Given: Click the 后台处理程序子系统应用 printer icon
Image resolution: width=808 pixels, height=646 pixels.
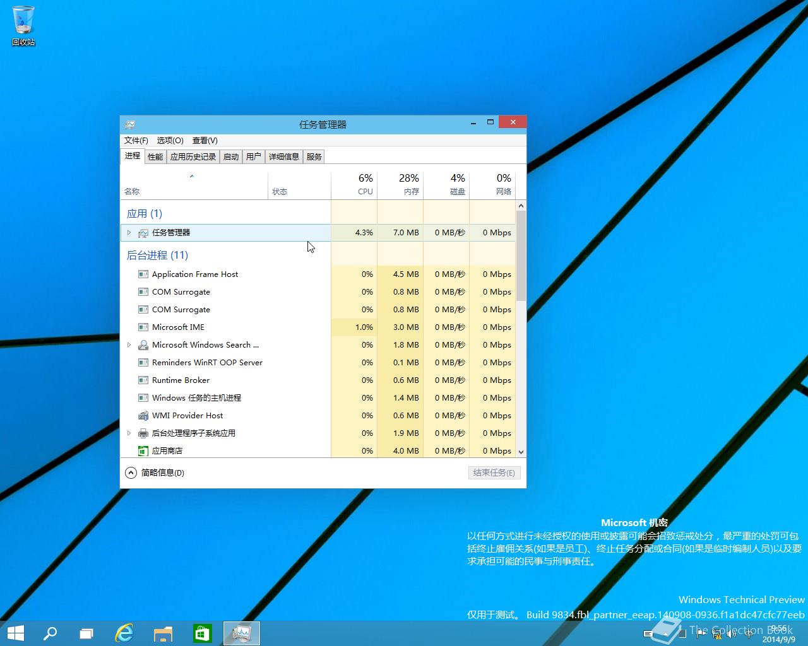Looking at the screenshot, I should (143, 433).
